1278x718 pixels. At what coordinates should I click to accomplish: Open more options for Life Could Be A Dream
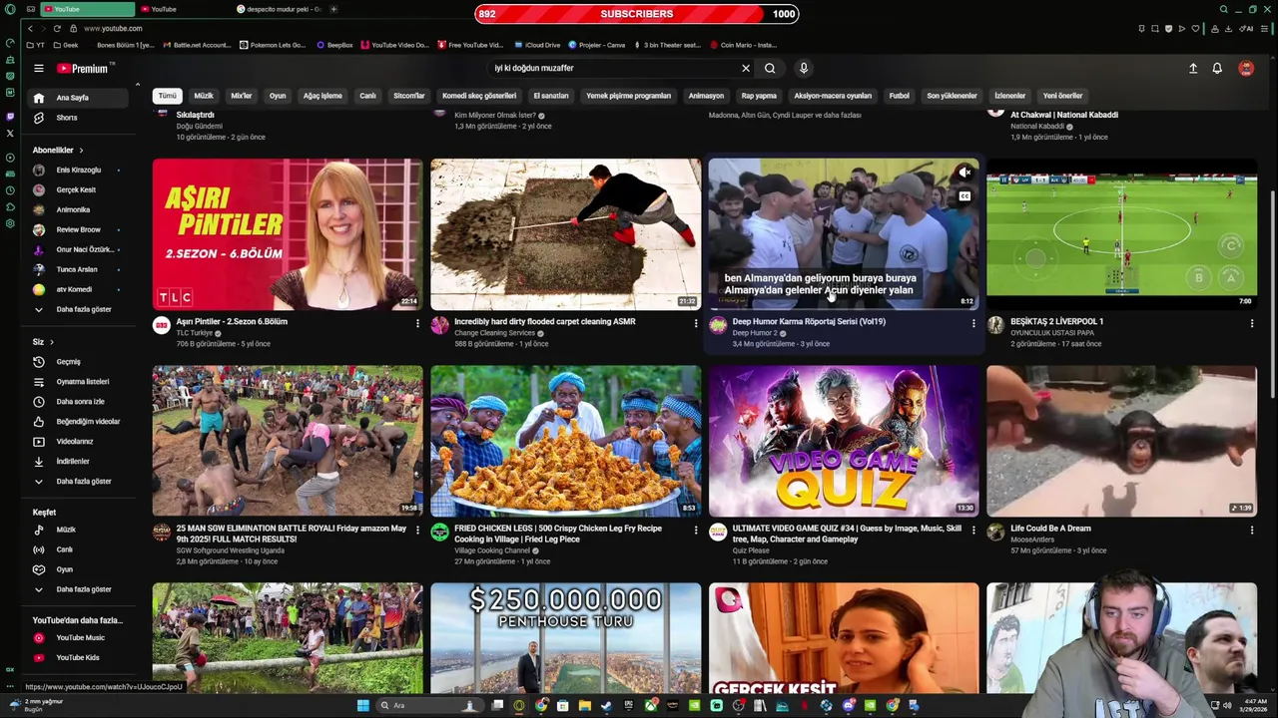[1252, 530]
